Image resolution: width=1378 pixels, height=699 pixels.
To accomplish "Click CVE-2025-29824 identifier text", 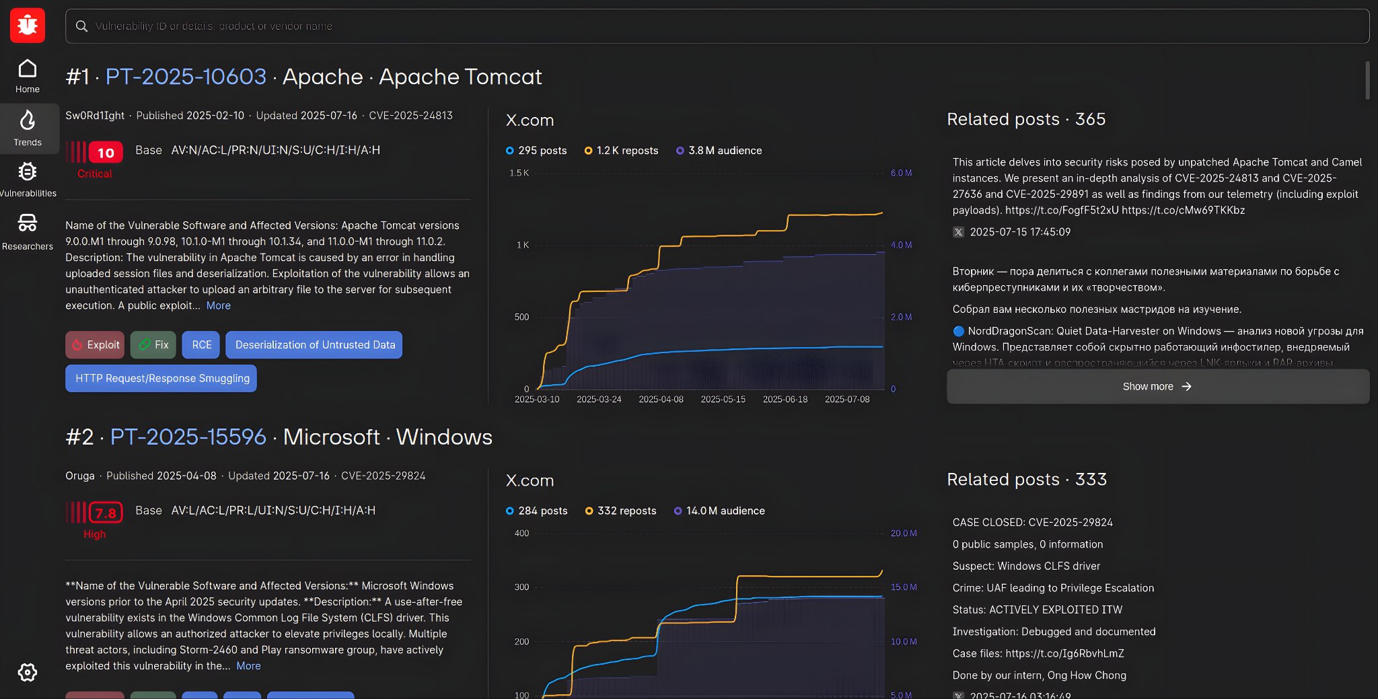I will (383, 476).
